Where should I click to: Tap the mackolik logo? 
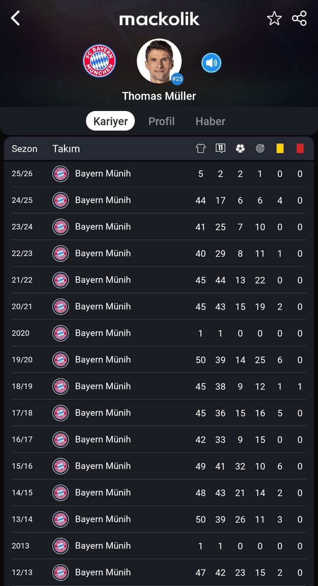point(159,19)
